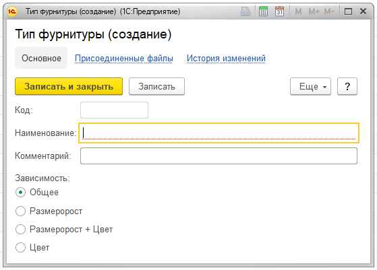Click the Зависимость: label
Image resolution: width=377 pixels, height=270 pixels.
pos(42,178)
